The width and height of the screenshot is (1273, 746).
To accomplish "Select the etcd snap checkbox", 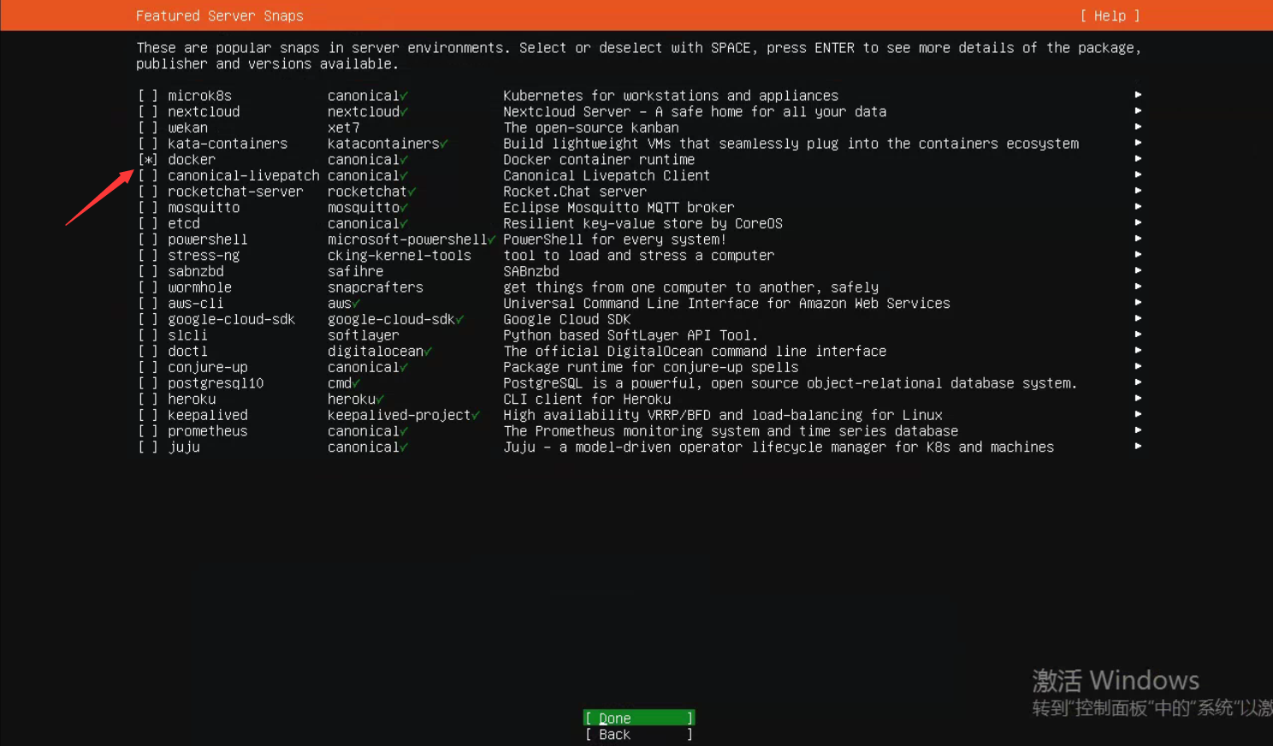I will (x=148, y=224).
